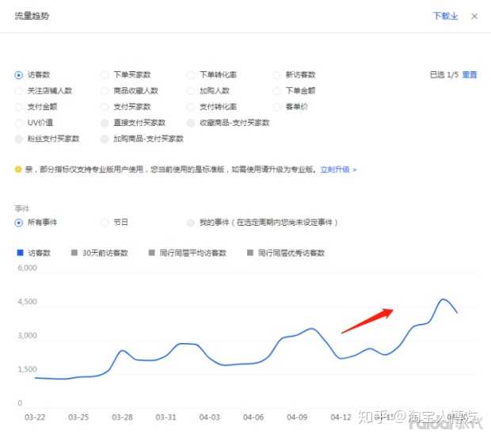Select the UV价值 metric option
491x438 pixels.
point(19,123)
